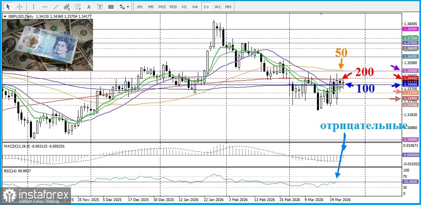Pick the trendline drawing tool

point(56,7)
